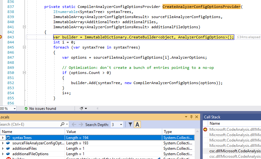Viewport: 261px width, 159px height.
Task: Expand the syntaxTrees variable row
Action: click(3, 138)
